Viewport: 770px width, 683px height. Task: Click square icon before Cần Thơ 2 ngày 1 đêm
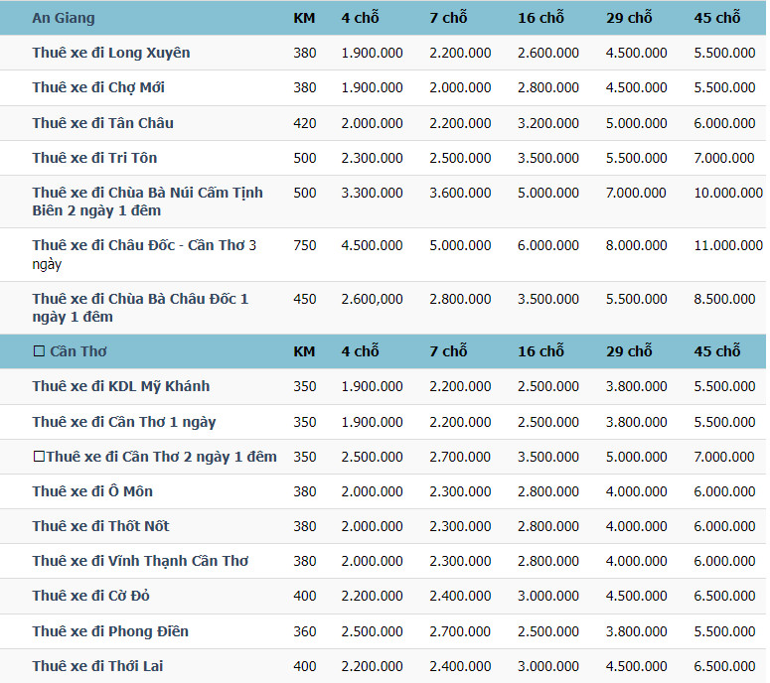(x=39, y=457)
